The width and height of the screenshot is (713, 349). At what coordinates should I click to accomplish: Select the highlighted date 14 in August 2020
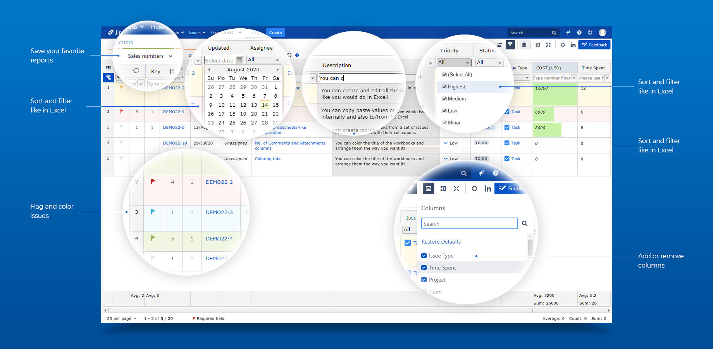pos(265,105)
